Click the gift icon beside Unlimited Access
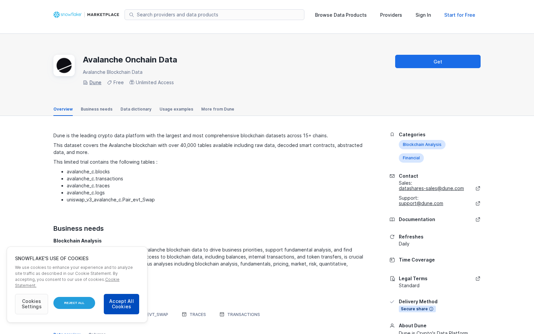 tap(132, 82)
